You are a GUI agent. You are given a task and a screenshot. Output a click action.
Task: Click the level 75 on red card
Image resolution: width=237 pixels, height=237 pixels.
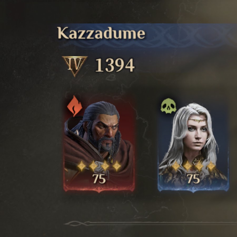tap(99, 179)
